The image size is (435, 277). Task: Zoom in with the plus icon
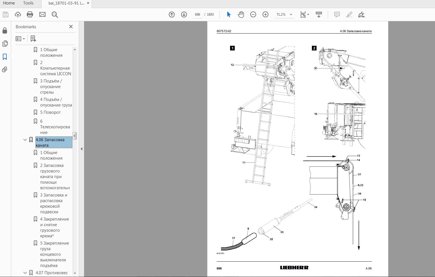[266, 15]
